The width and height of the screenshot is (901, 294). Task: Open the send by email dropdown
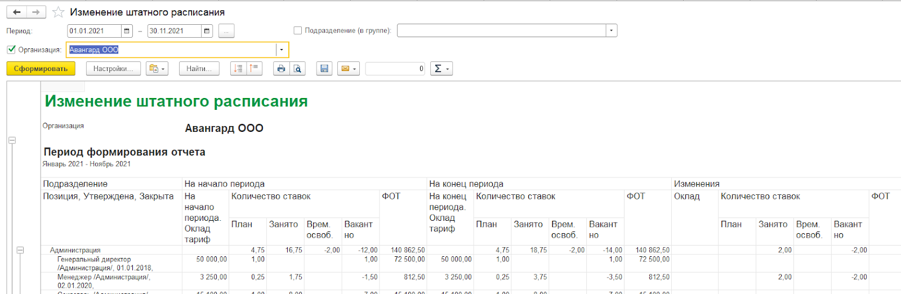(x=348, y=69)
